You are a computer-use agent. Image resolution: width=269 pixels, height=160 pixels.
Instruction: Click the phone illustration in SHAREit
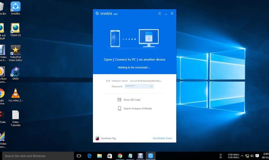(x=115, y=39)
